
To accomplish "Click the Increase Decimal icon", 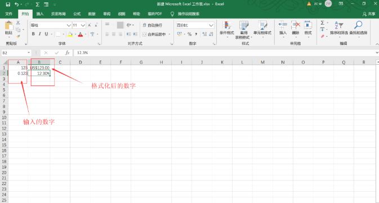I will (x=204, y=34).
